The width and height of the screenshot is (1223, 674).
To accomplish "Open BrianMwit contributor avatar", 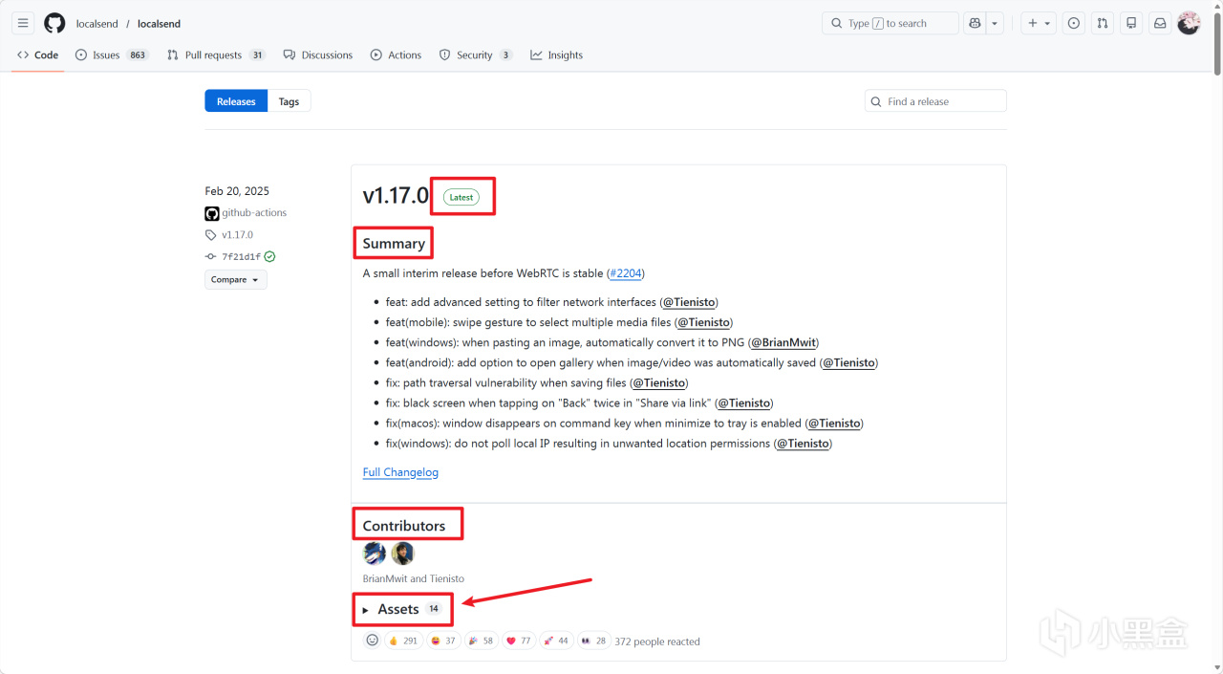I will [375, 554].
